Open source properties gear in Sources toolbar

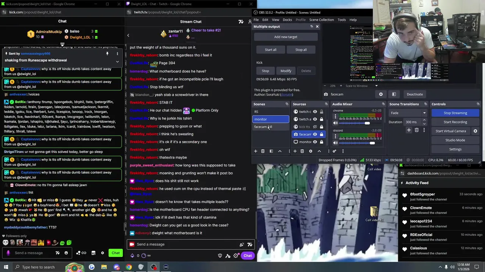pyautogui.click(x=310, y=151)
